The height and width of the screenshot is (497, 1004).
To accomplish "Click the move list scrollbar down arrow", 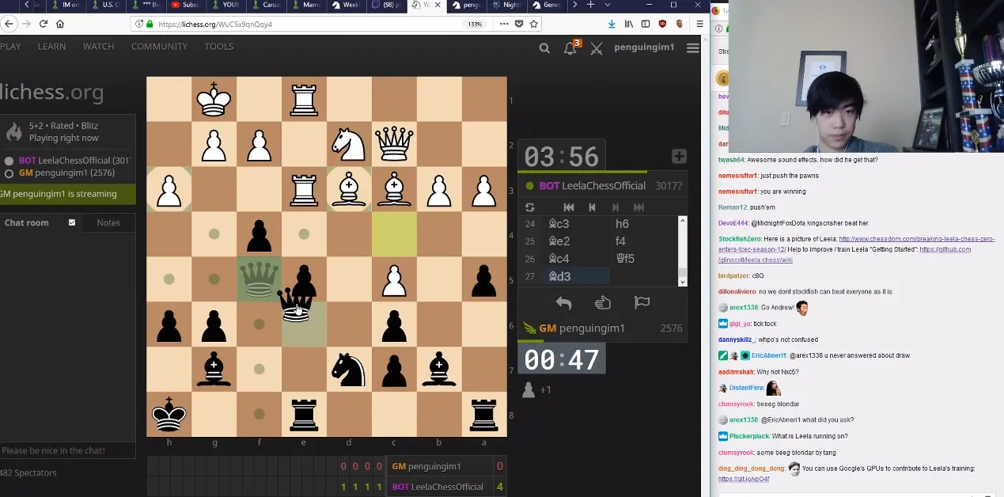I will (x=683, y=282).
